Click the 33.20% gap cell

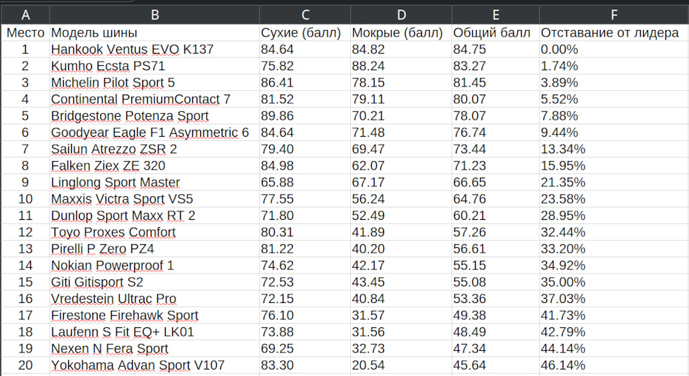pos(614,249)
